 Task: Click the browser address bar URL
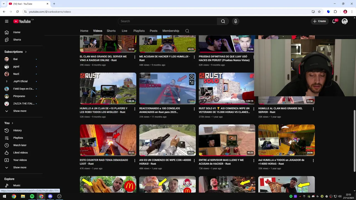click(50, 12)
